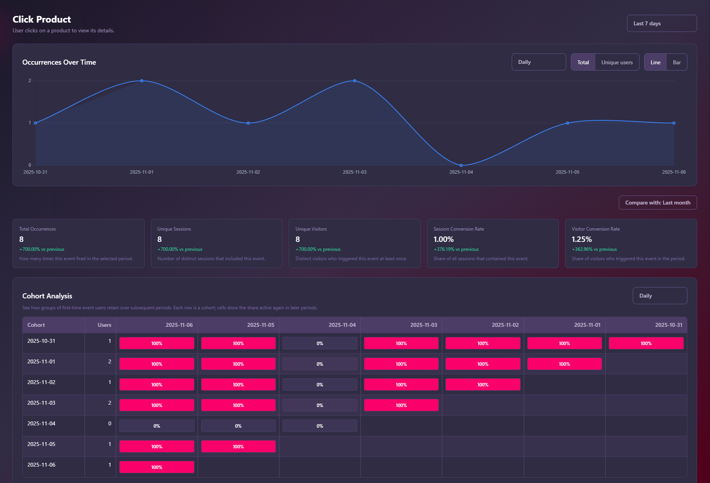Viewport: 710px width, 483px height.
Task: Click the chart data point at 2025-11-03
Action: click(355, 81)
